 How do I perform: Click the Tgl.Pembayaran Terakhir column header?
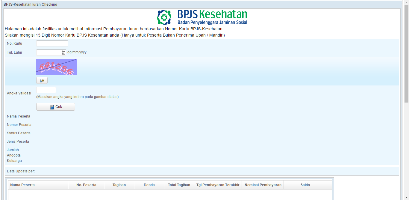(x=218, y=185)
